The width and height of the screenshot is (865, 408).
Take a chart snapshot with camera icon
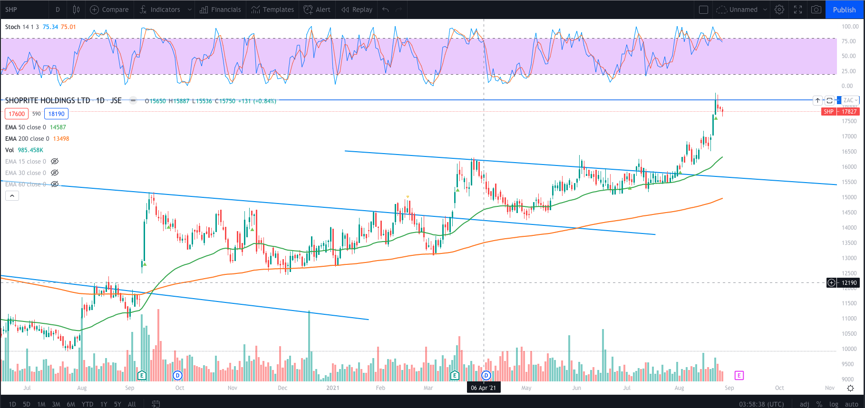pyautogui.click(x=816, y=10)
